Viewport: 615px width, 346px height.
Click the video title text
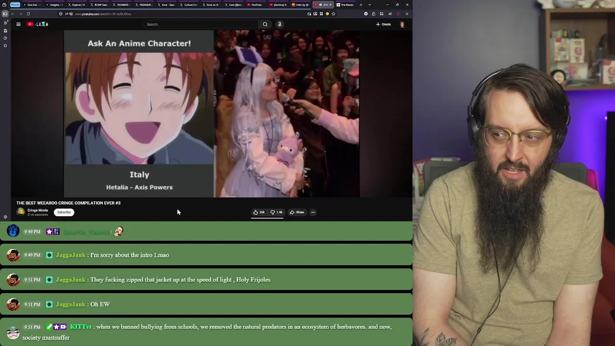coord(68,203)
